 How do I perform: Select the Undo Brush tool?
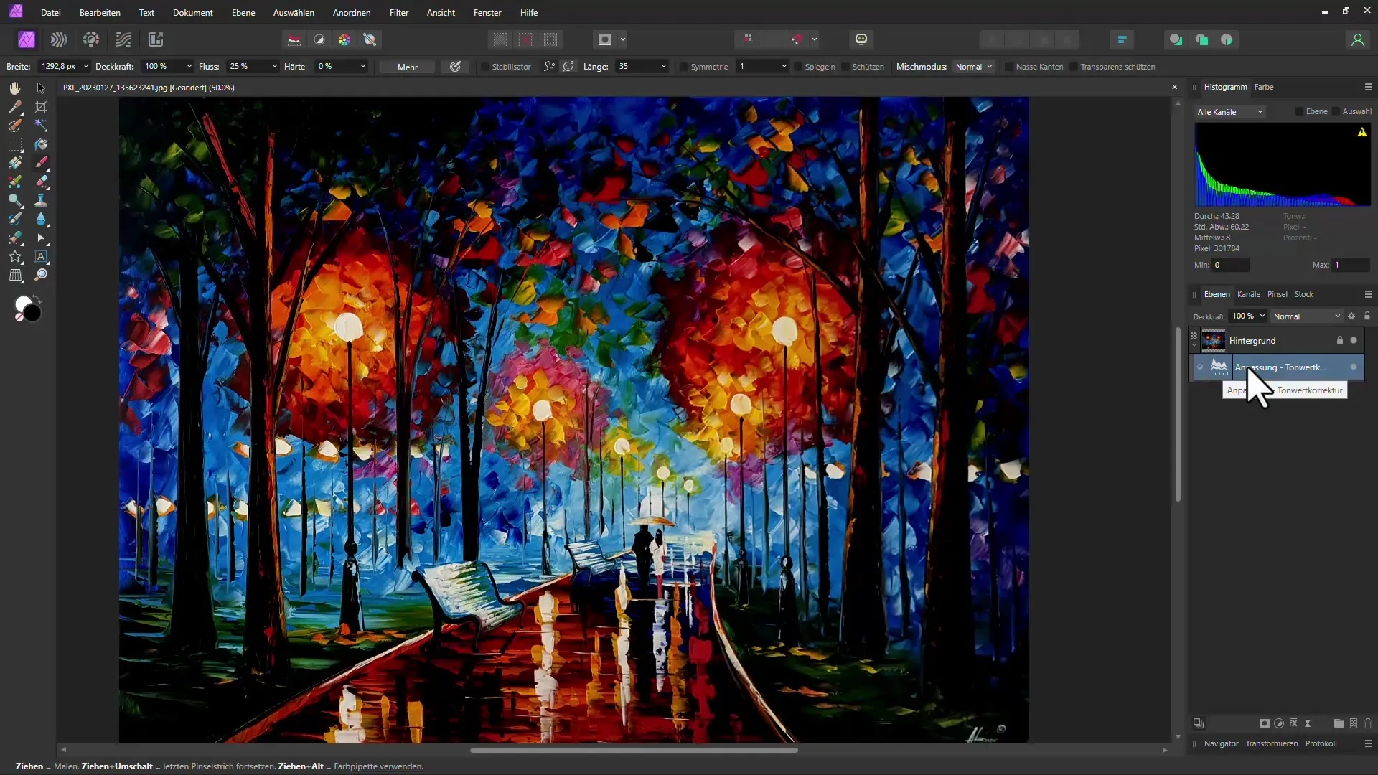(14, 219)
